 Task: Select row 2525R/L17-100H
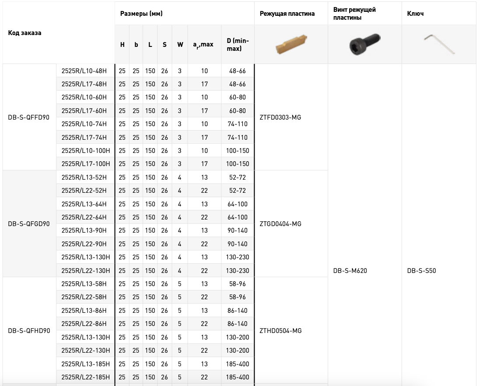155,164
